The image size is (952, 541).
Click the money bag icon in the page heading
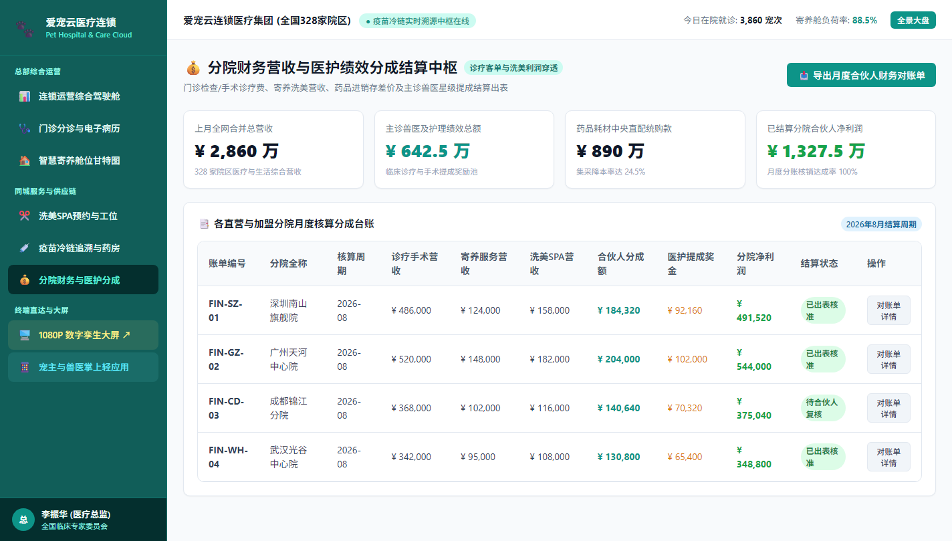tap(193, 68)
